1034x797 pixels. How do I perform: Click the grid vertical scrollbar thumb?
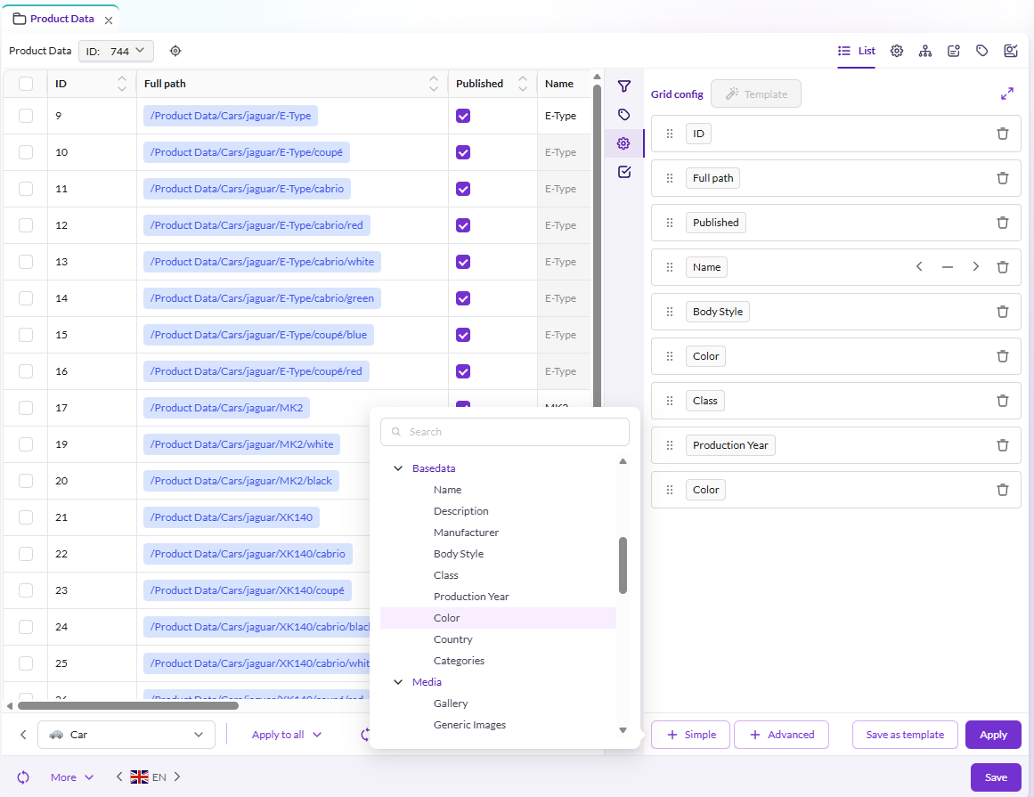pos(597,244)
